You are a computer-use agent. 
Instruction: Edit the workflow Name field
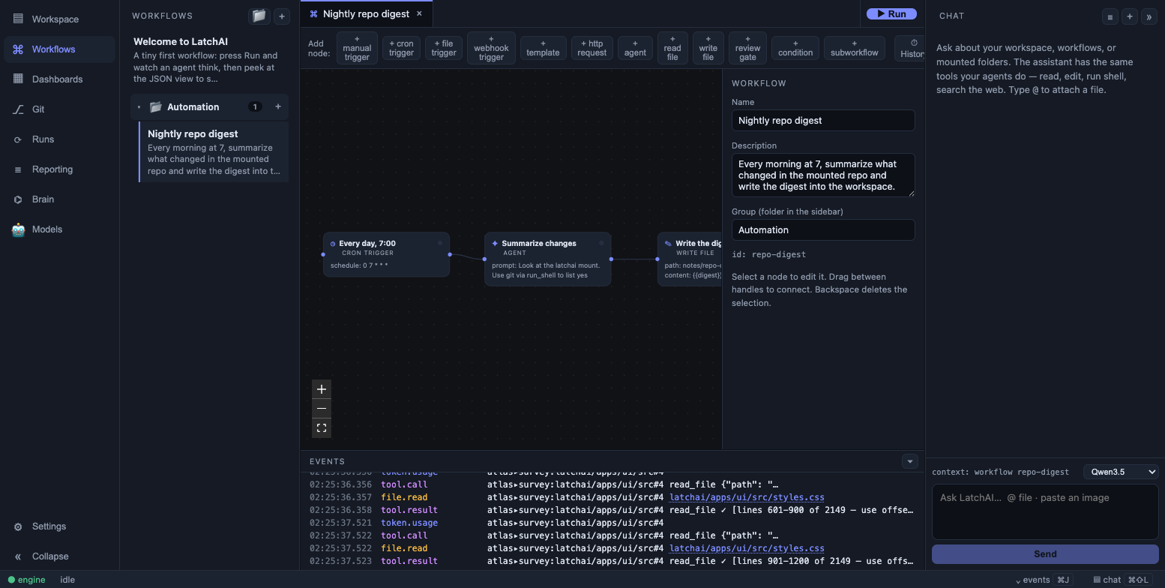click(823, 121)
